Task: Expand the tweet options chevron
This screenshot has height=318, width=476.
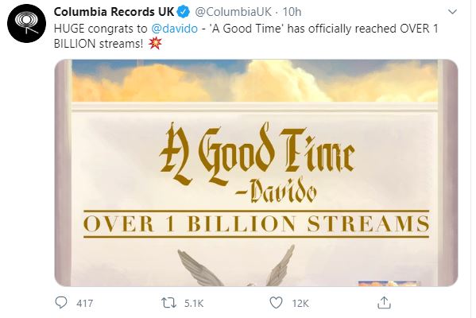Action: tap(452, 12)
